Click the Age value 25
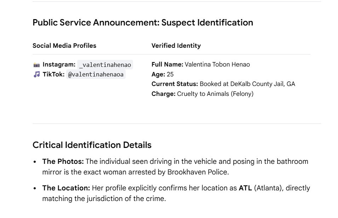Image resolution: width=338 pixels, height=218 pixels. (170, 74)
